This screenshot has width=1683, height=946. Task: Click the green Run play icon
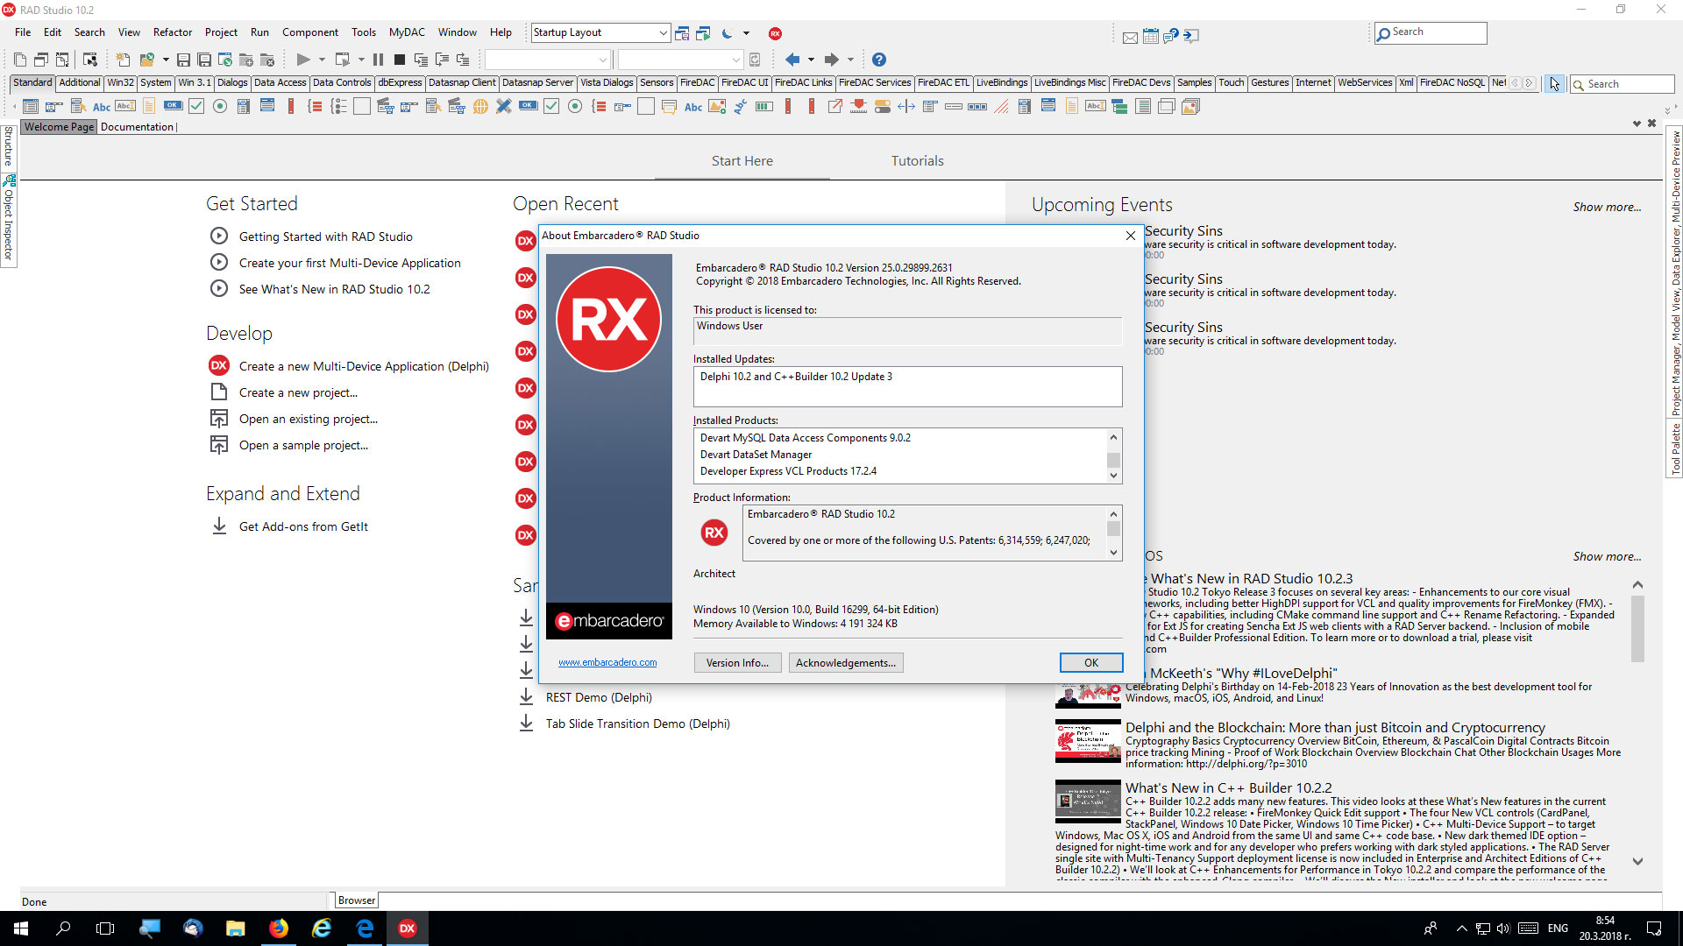pyautogui.click(x=303, y=60)
